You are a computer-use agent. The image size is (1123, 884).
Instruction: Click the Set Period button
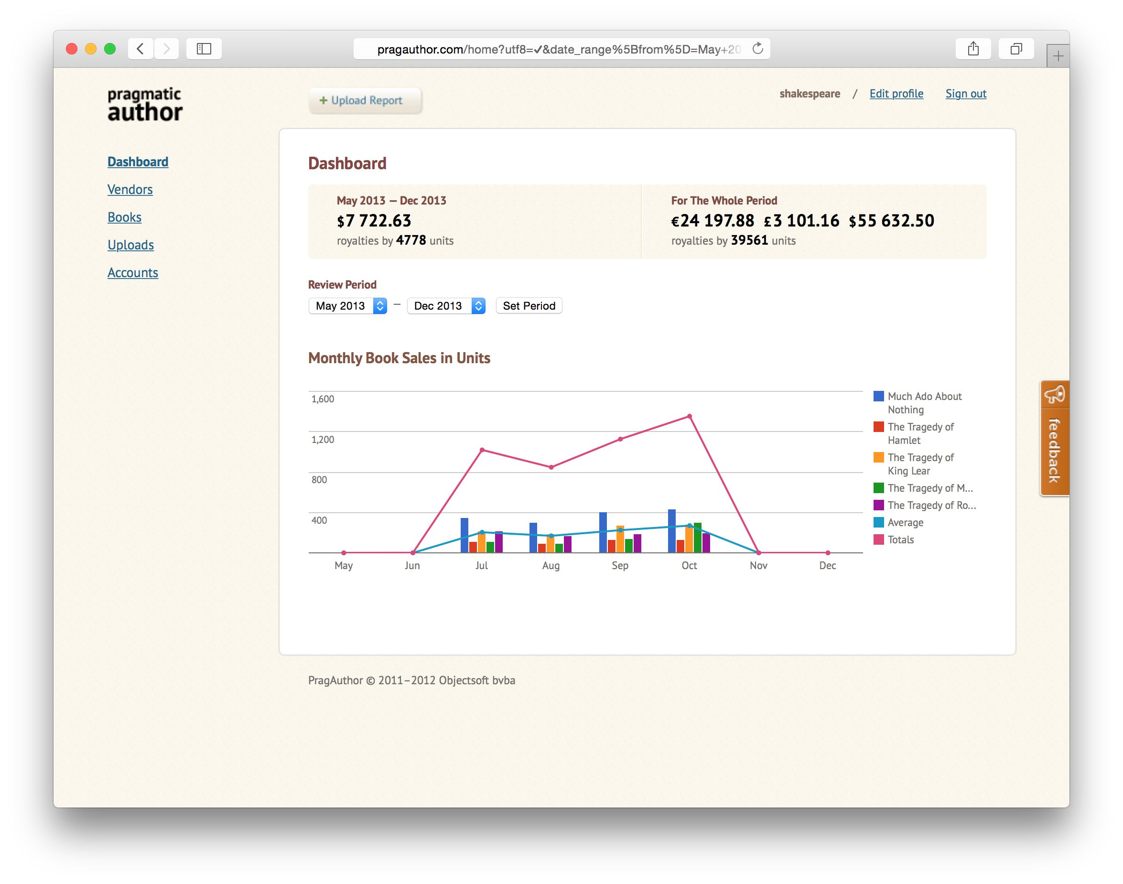[529, 306]
